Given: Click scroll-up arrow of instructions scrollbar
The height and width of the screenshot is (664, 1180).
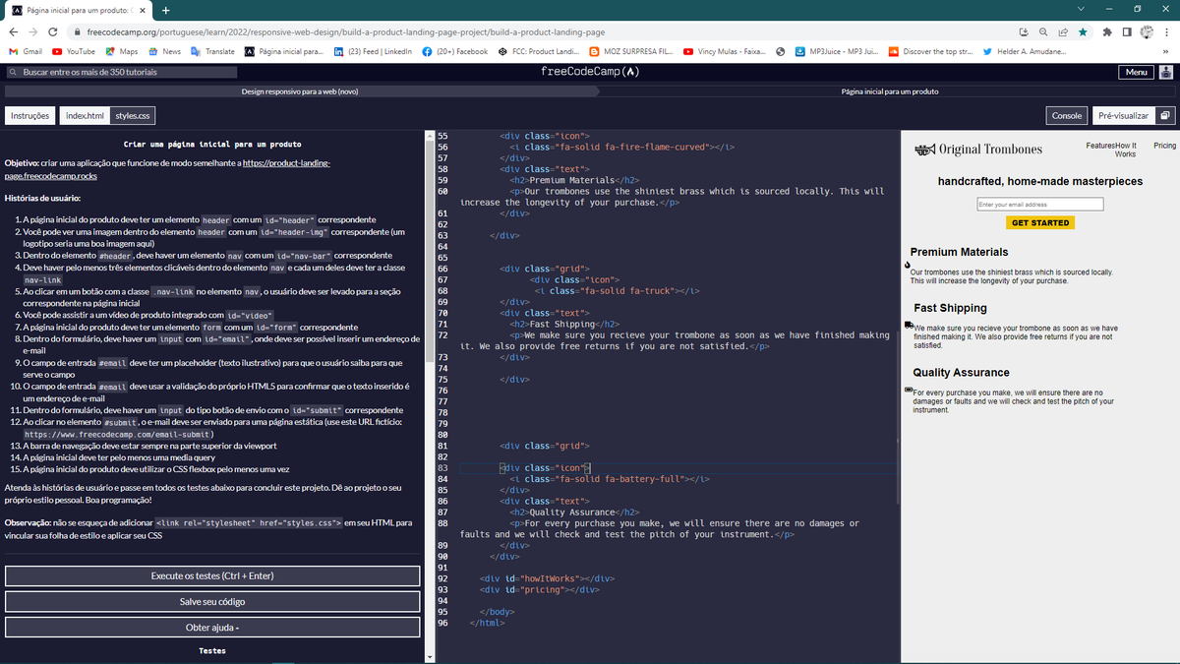Looking at the screenshot, I should coord(428,135).
